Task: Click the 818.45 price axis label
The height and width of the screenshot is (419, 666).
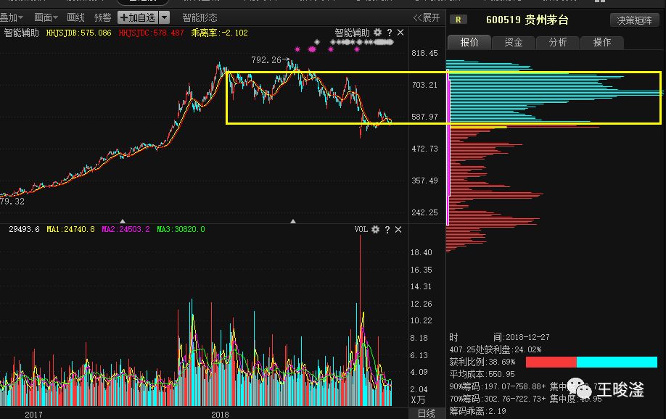Action: tap(424, 53)
